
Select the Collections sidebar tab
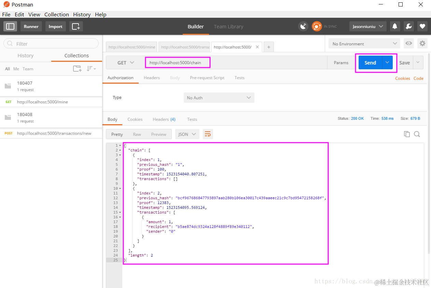[77, 55]
